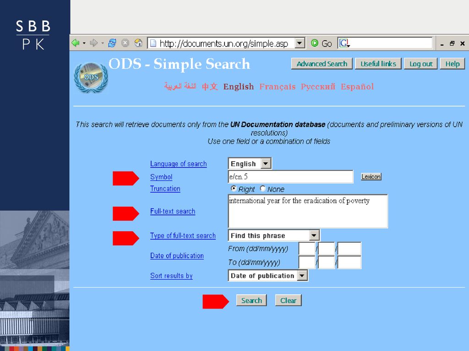Image resolution: width=469 pixels, height=351 pixels.
Task: Open the Sort results by dropdown
Action: click(x=302, y=276)
